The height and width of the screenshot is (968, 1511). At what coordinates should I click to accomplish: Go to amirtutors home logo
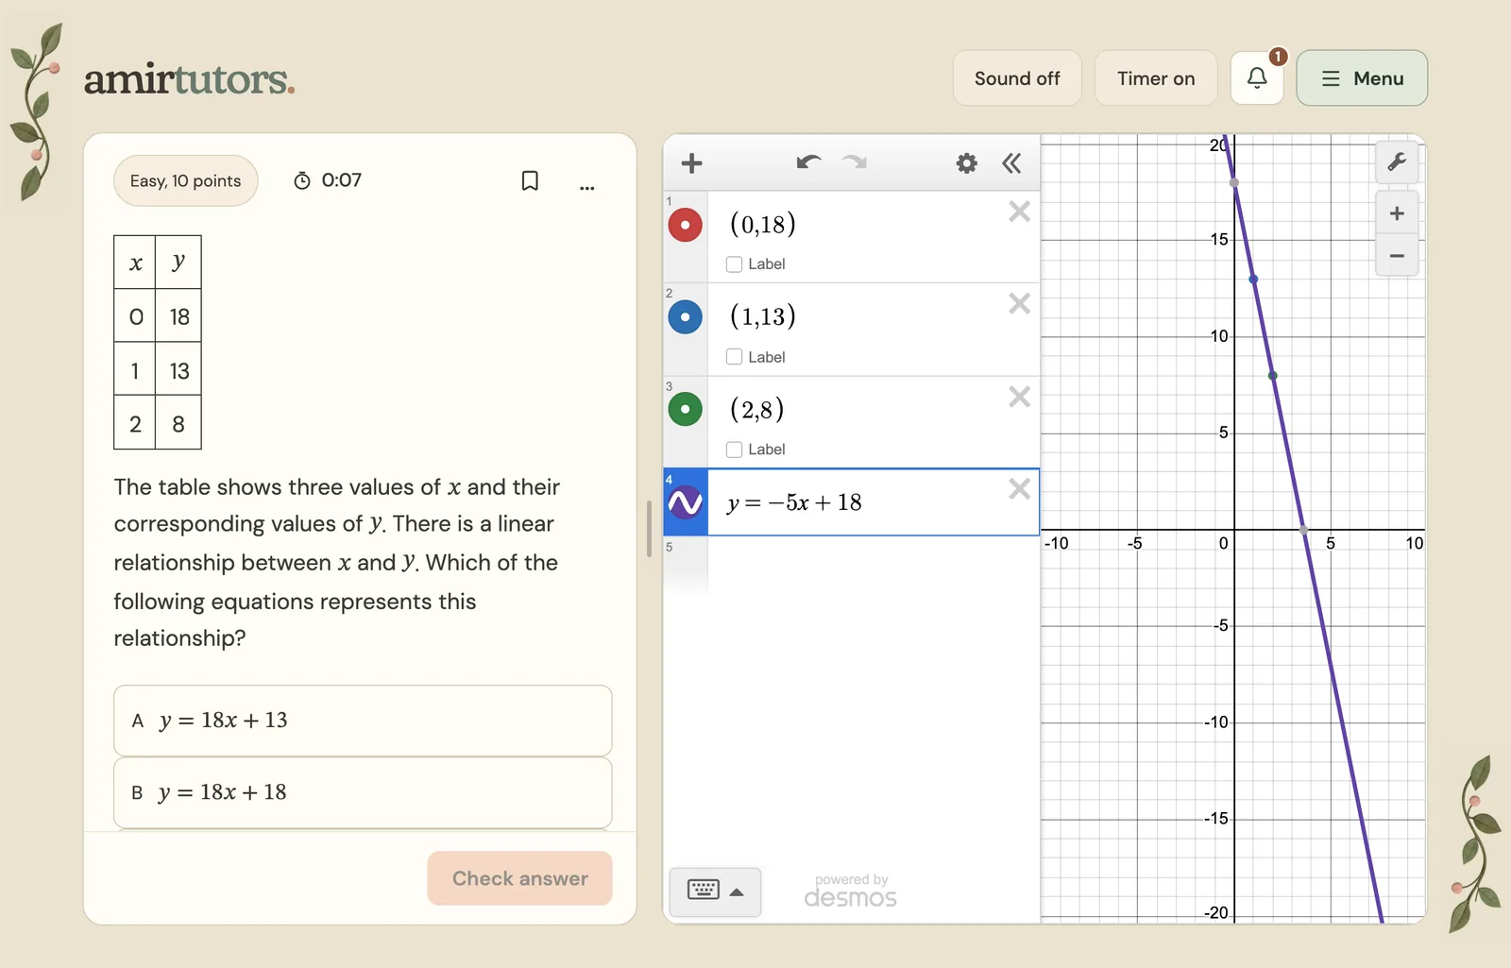[190, 79]
